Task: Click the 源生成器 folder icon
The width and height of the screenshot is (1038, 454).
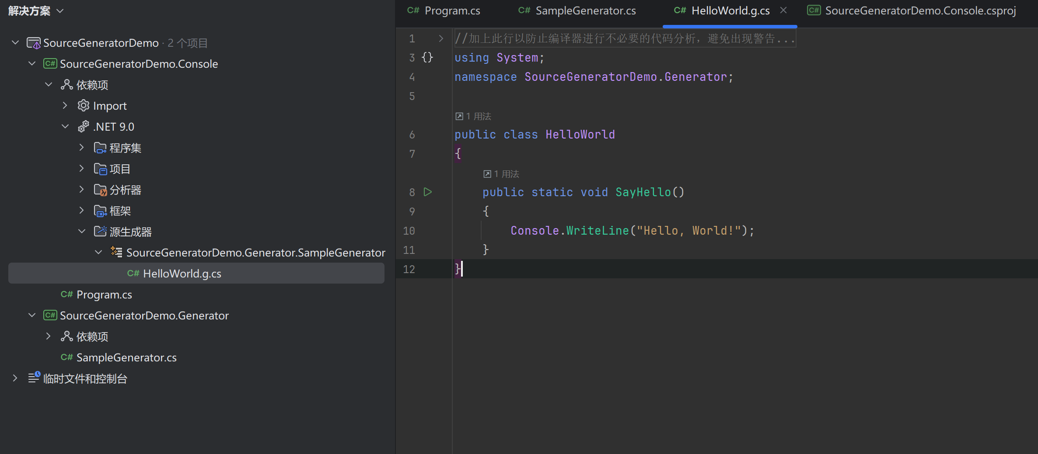Action: click(100, 232)
